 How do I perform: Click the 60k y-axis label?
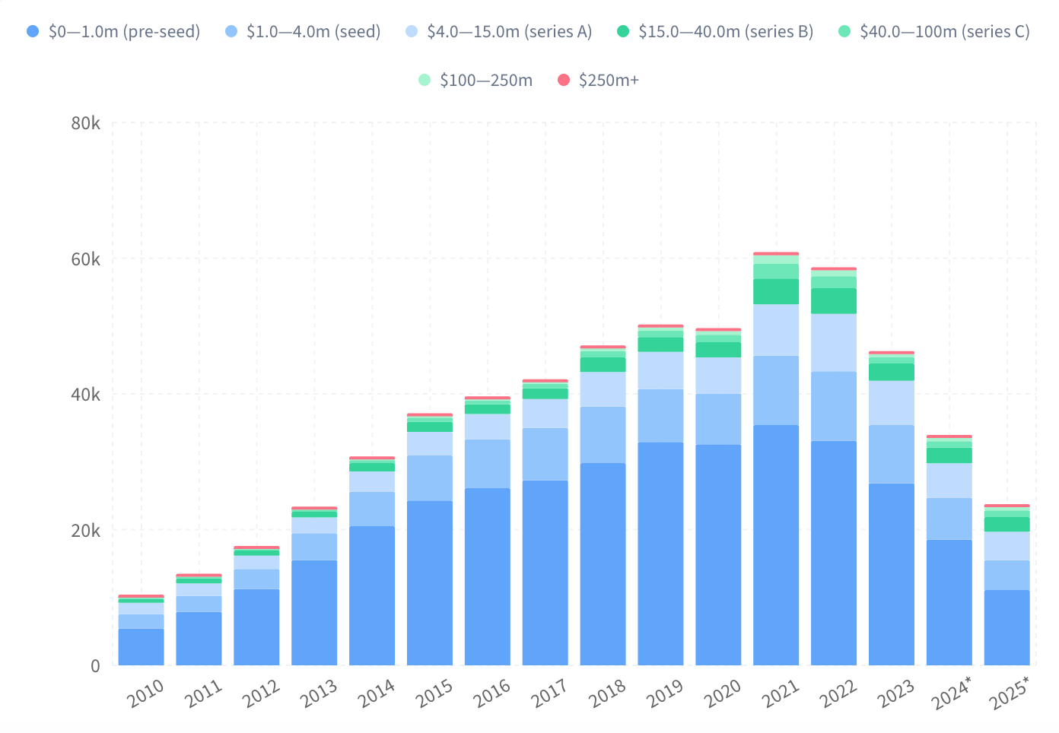pos(85,259)
